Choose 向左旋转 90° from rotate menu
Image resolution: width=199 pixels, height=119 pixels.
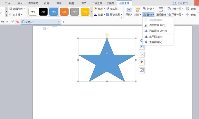(158, 25)
